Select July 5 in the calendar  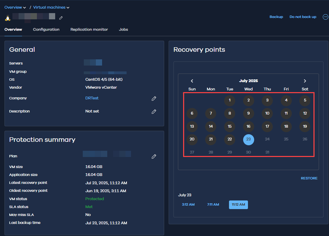pyautogui.click(x=305, y=100)
